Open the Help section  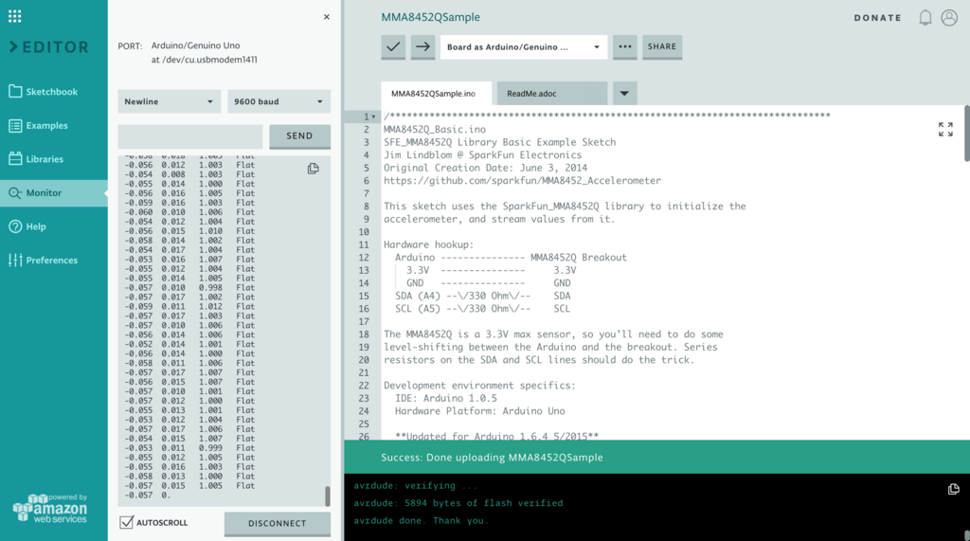point(27,226)
